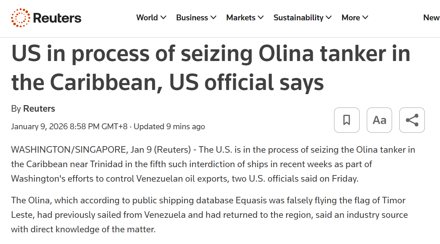Click the chevron arrow beside Markets

pyautogui.click(x=261, y=18)
